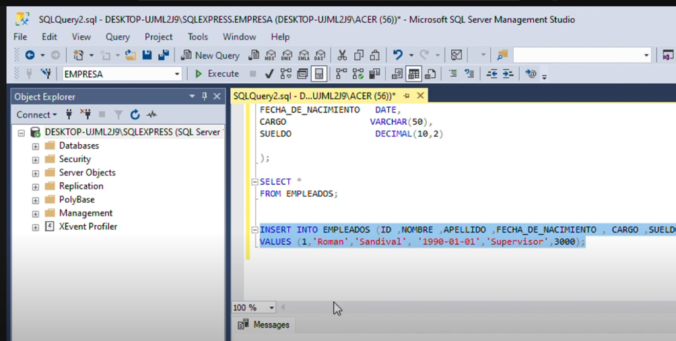Click the Open File folder icon
Viewport: 676px width, 341px height.
pyautogui.click(x=131, y=55)
